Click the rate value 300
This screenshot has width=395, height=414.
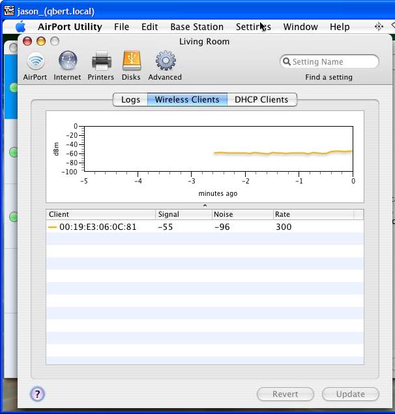284,227
